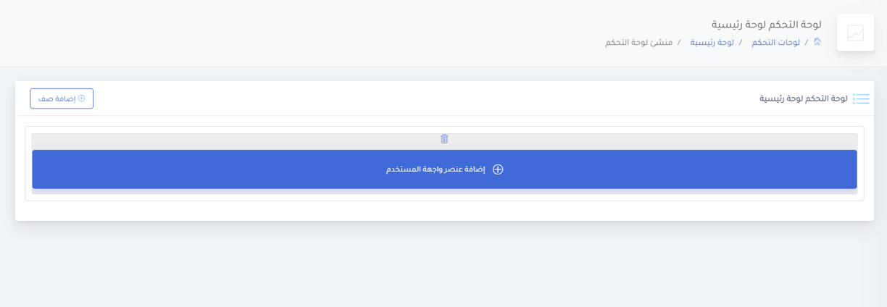Click إضافة عنصر واجهة المستخدم button
Image resolution: width=887 pixels, height=307 pixels.
click(x=444, y=169)
